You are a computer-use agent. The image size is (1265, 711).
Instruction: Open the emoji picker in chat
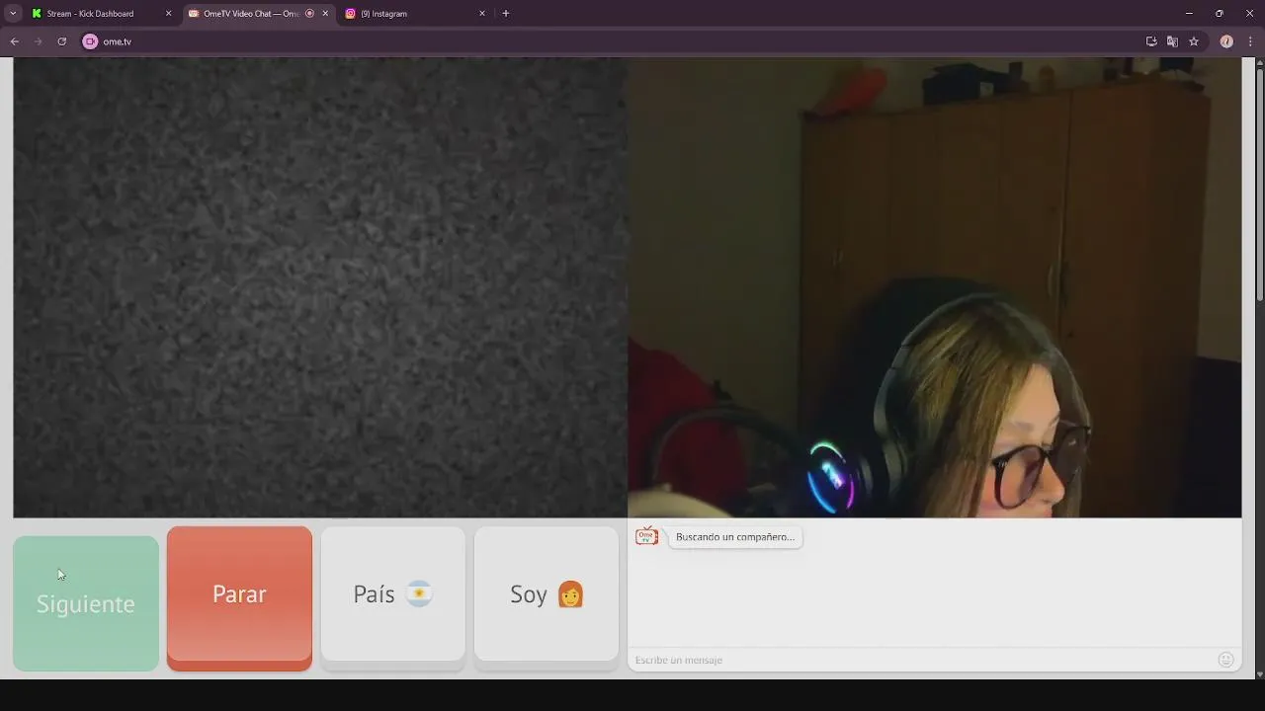[1226, 660]
